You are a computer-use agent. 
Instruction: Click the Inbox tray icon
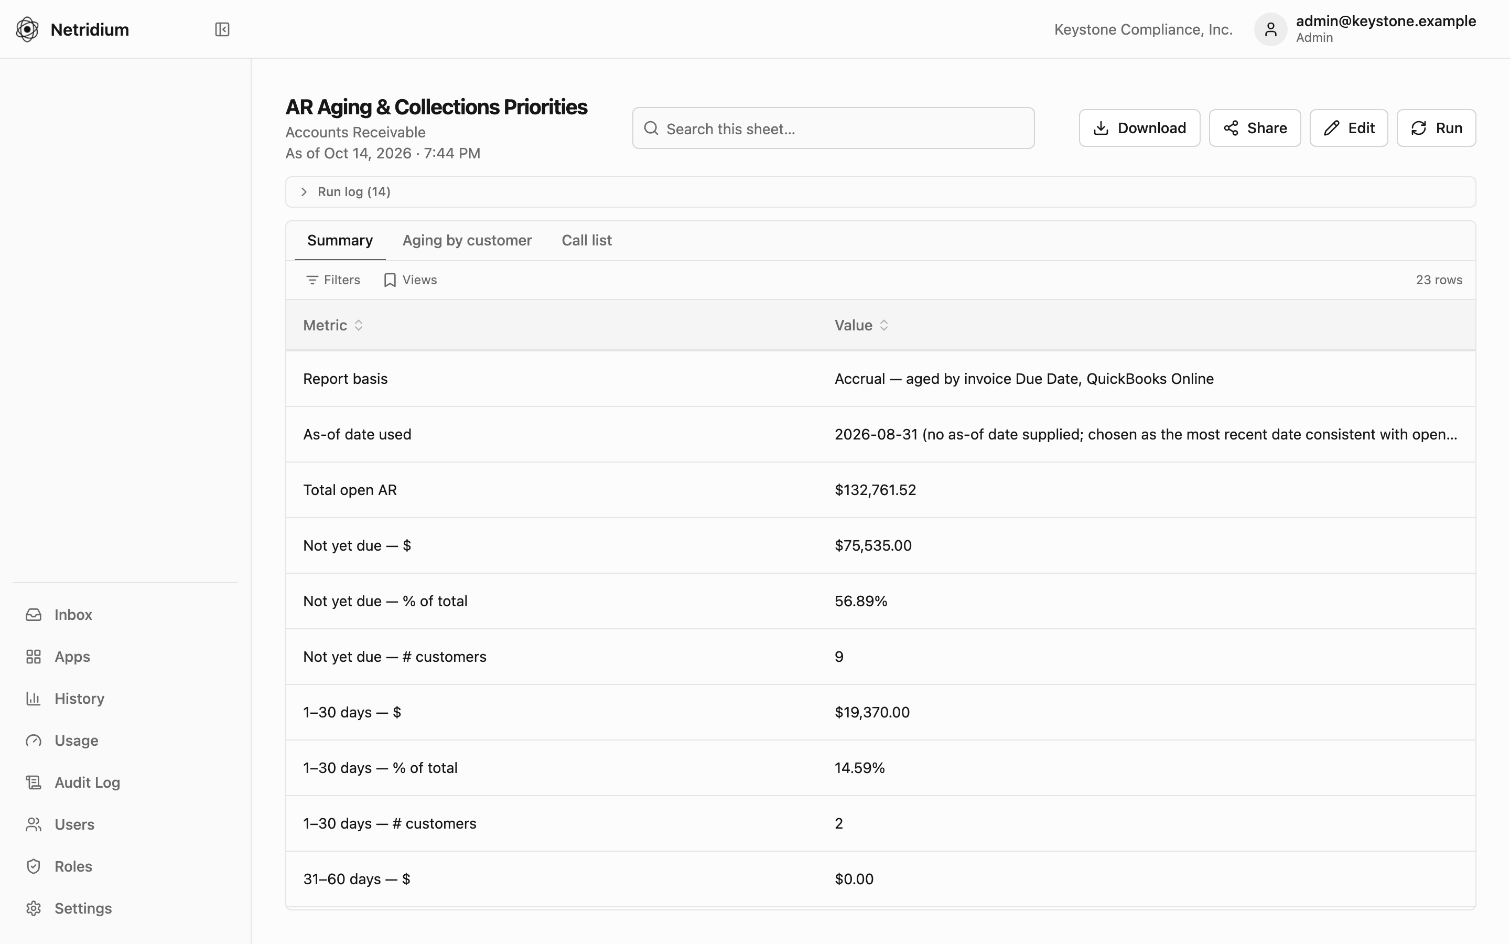coord(34,615)
